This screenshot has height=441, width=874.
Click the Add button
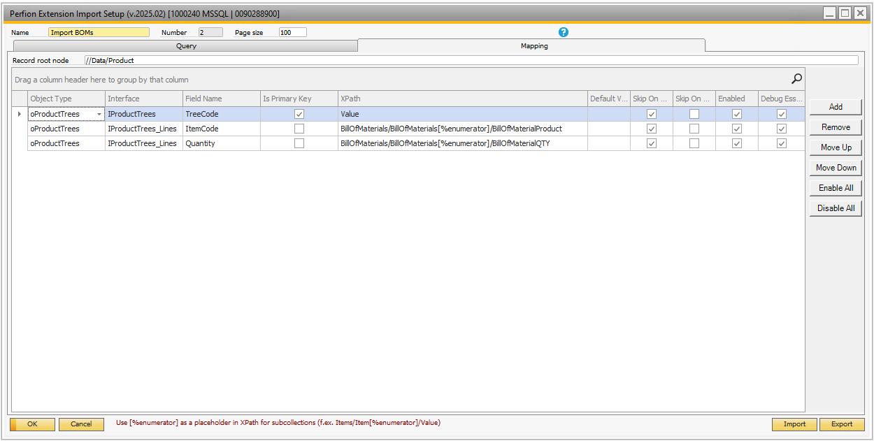click(836, 107)
